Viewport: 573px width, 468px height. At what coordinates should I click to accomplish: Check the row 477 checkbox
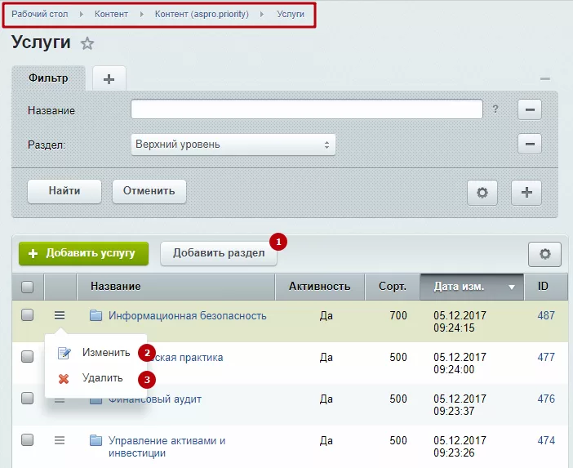pyautogui.click(x=28, y=356)
